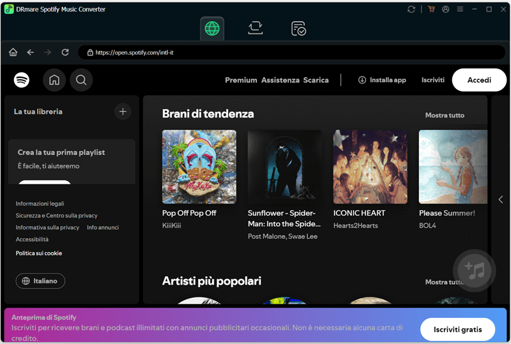This screenshot has width=511, height=344.
Task: Click the plus icon in La tua libreria
Action: (x=123, y=112)
